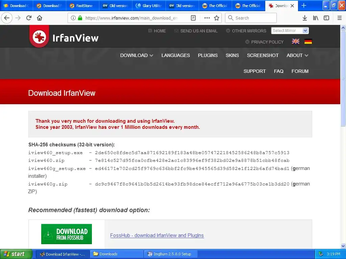Toggle the sidebars view icon
346x259 pixels.
tap(326, 18)
